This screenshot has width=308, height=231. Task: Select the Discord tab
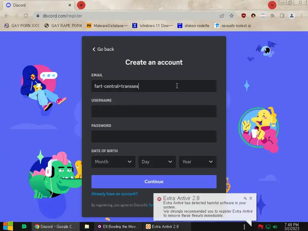[38, 5]
